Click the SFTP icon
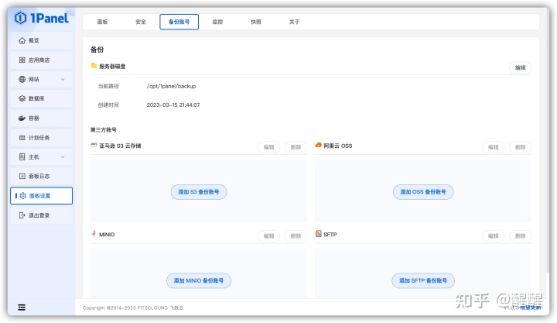 pos(318,234)
